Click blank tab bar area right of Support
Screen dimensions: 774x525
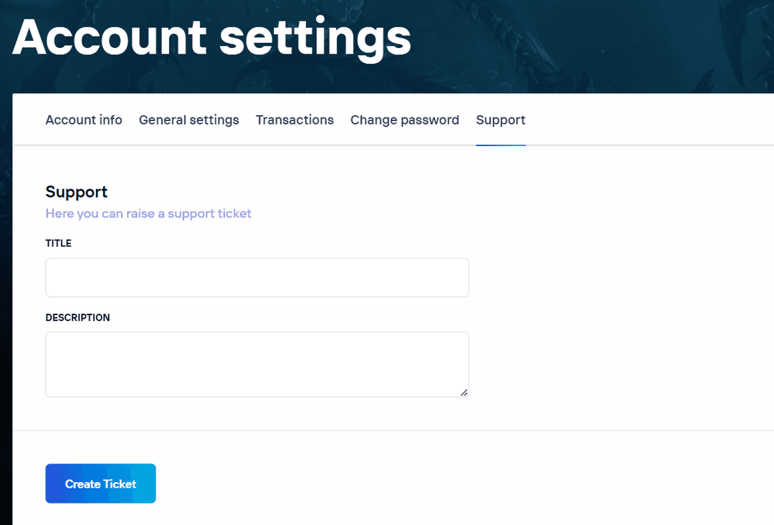tap(645, 120)
